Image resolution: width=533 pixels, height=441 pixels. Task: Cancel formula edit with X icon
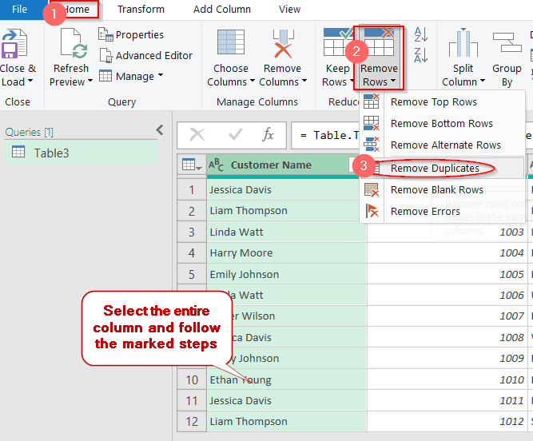[197, 135]
